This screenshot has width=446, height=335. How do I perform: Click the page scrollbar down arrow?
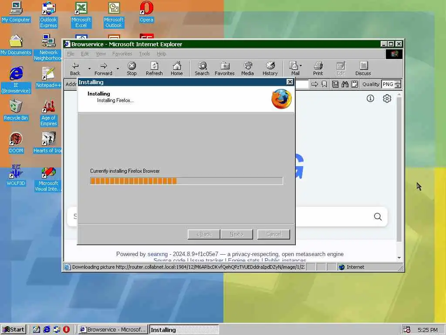click(399, 257)
